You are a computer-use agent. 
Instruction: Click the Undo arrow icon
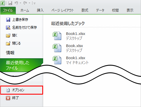tap(16, 3)
